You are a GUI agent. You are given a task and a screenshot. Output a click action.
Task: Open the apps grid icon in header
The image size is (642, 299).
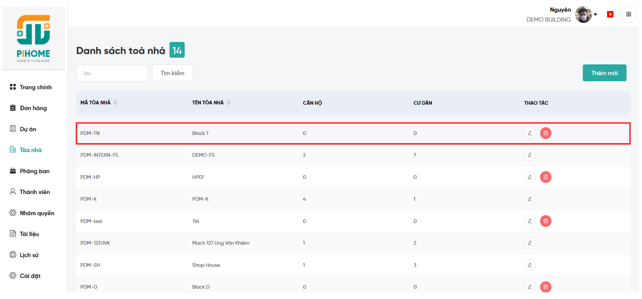pyautogui.click(x=628, y=14)
